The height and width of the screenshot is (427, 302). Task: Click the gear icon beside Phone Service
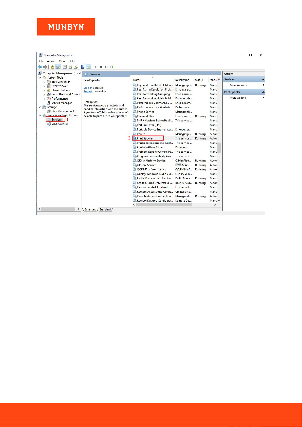[135, 112]
